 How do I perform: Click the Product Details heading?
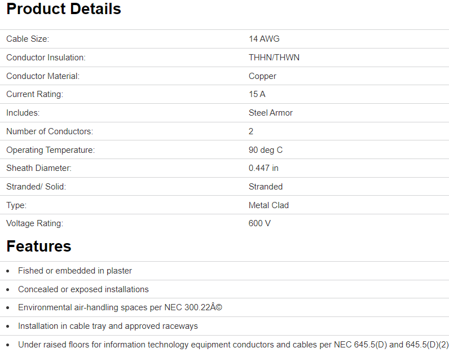[64, 10]
